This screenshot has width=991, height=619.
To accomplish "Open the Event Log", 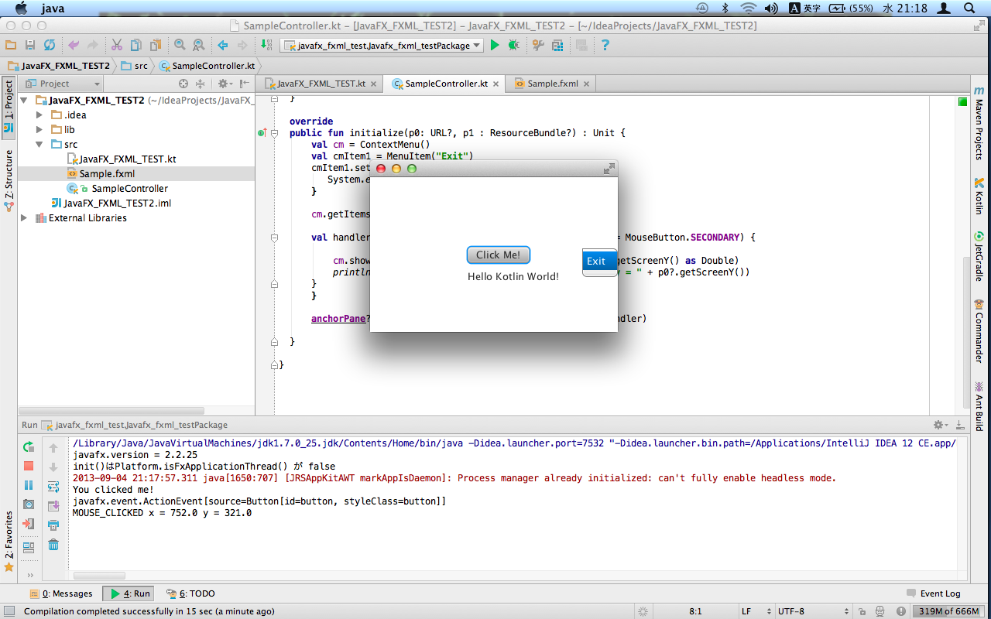I will point(933,593).
